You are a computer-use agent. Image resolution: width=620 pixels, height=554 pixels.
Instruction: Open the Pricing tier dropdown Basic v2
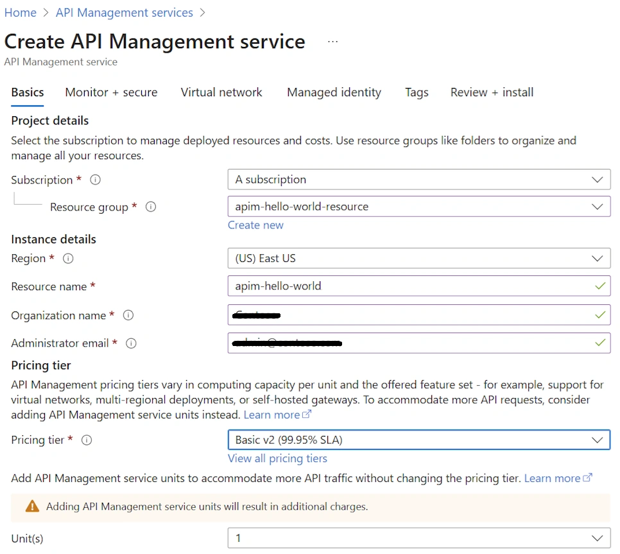point(419,440)
